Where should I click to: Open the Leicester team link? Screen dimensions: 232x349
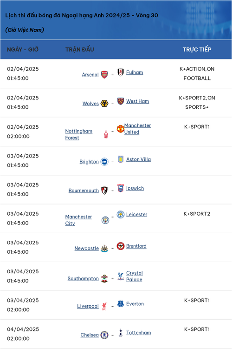pyautogui.click(x=137, y=215)
